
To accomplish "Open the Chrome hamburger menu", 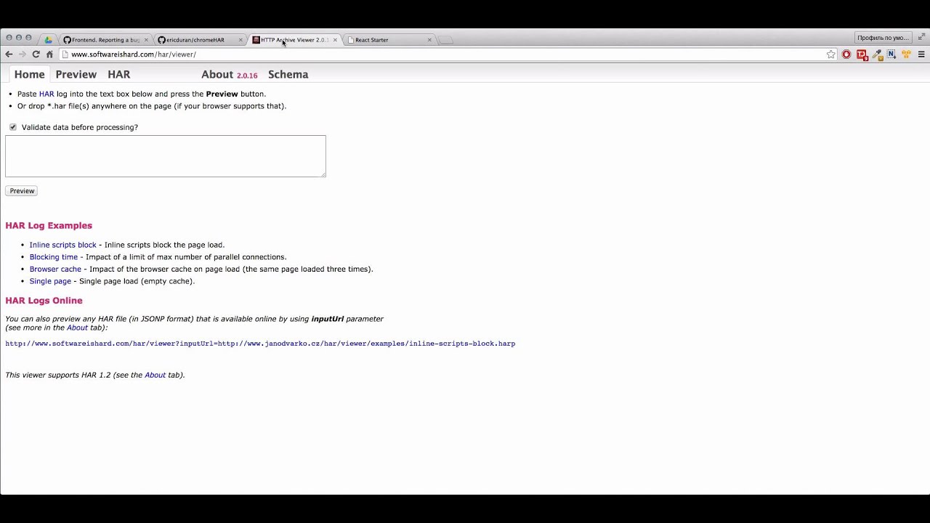I will (921, 54).
